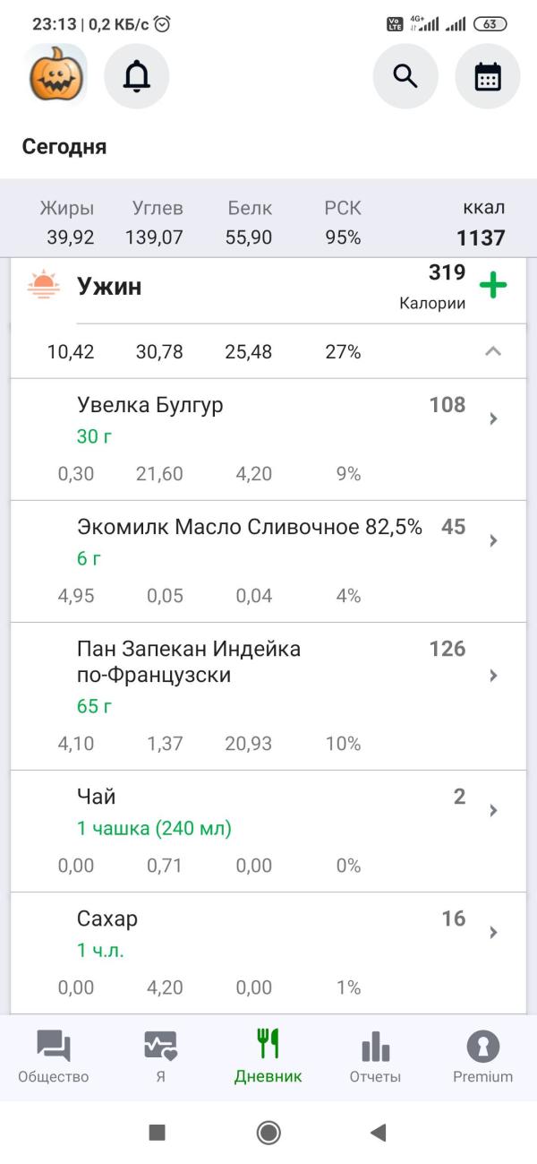Open the Premium tab
The image size is (537, 1164).
click(x=483, y=1057)
